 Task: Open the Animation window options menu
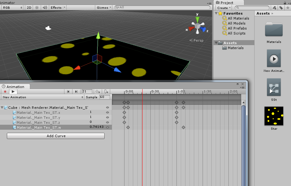pyautogui.click(x=242, y=87)
